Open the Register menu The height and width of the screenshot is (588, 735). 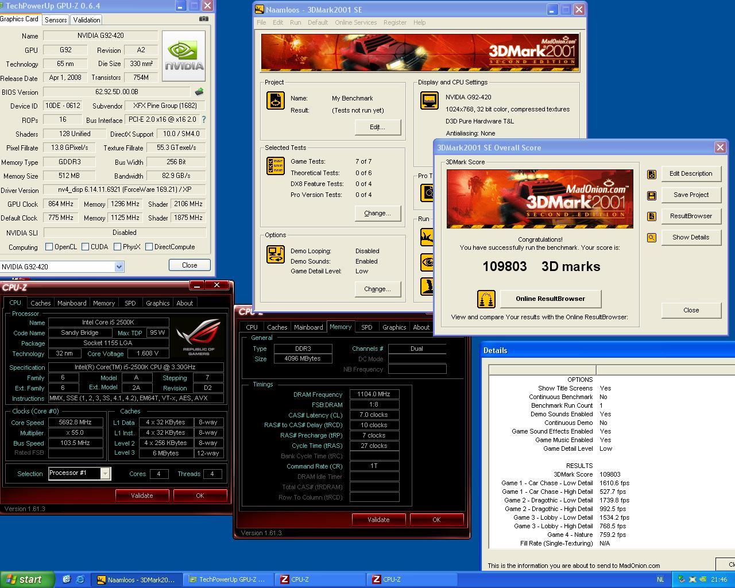coord(395,22)
